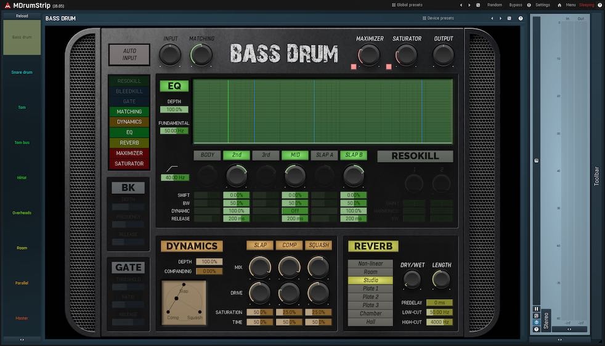Click the Bypass info exclamation icon
Image resolution: width=605 pixels, height=346 pixels.
click(x=529, y=5)
